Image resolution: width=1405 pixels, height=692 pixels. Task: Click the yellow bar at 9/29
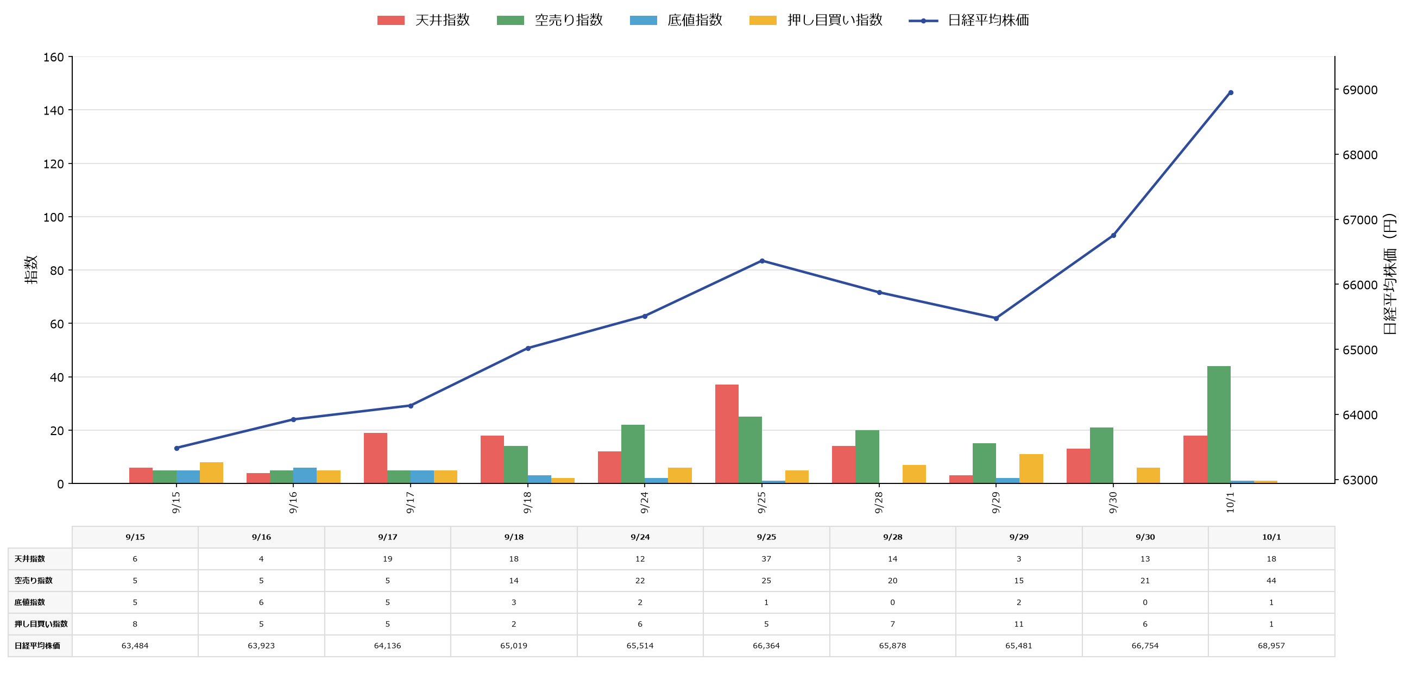click(x=1031, y=468)
